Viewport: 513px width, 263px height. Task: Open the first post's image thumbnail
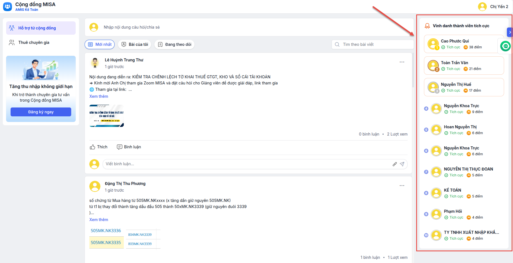[x=107, y=116]
